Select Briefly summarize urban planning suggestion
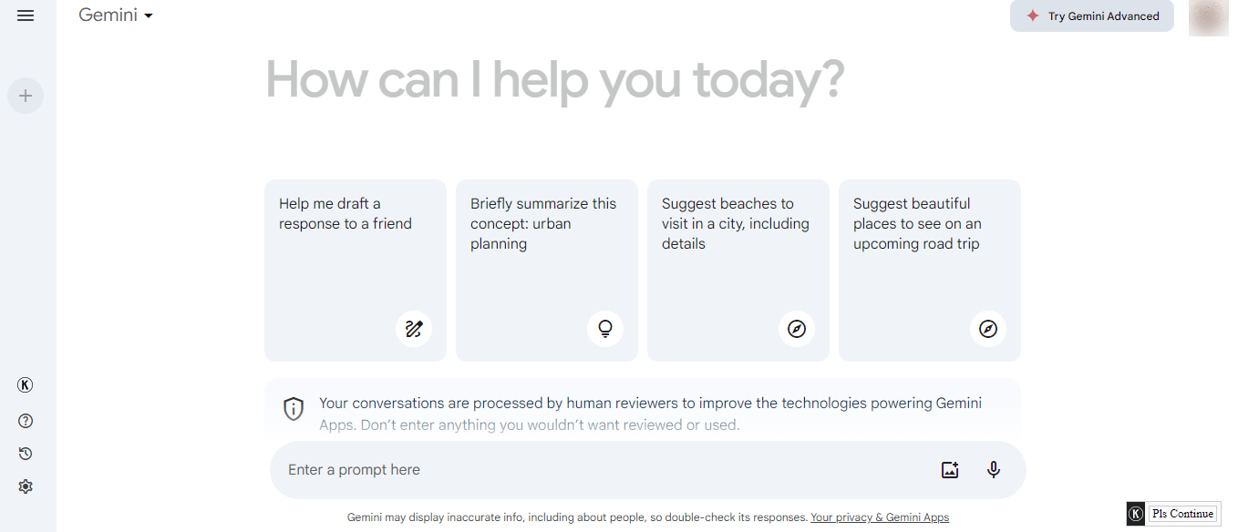 click(x=547, y=271)
